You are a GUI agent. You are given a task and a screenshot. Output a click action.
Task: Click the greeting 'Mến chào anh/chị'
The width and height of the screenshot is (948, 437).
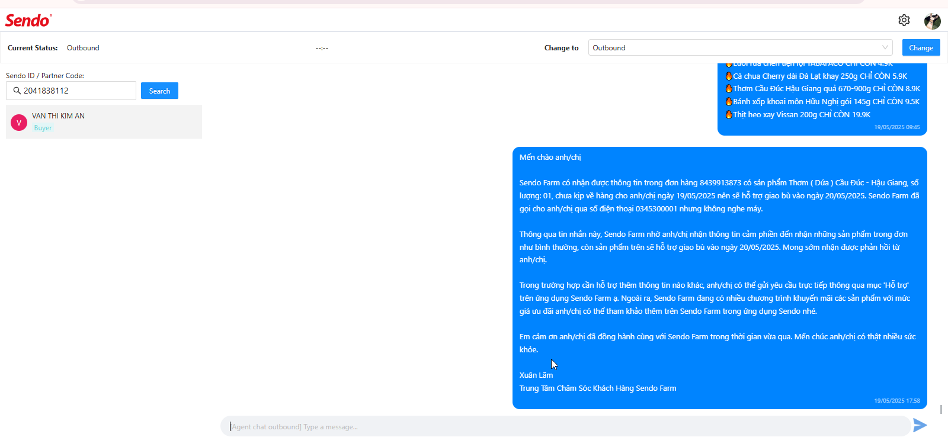pyautogui.click(x=550, y=158)
